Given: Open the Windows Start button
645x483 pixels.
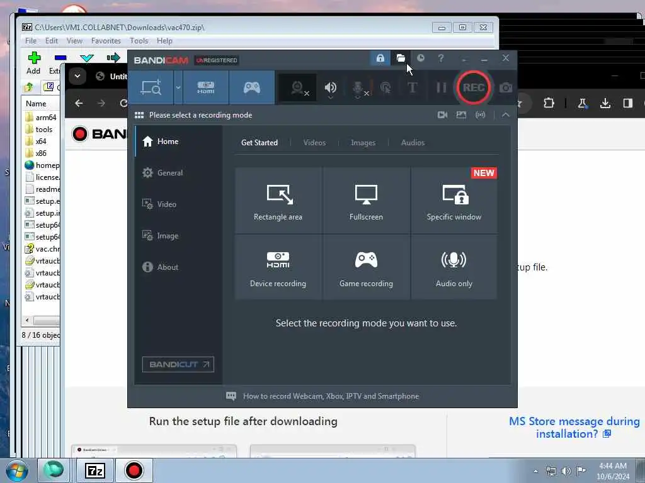Looking at the screenshot, I should point(16,470).
